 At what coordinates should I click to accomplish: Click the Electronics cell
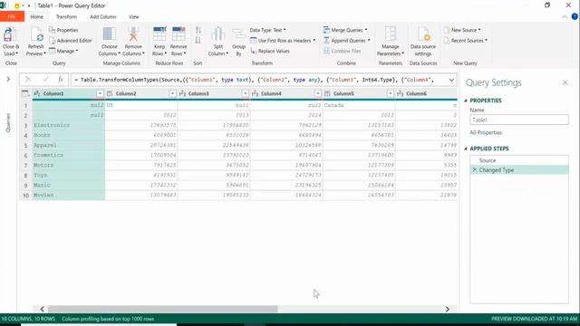click(x=69, y=125)
